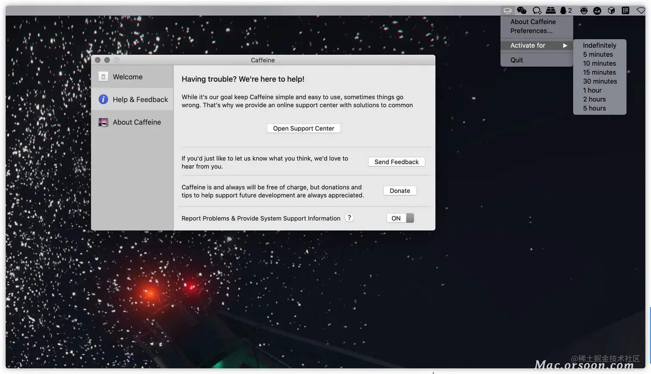Screen dimensions: 651x374
Task: Activate for 30 minutes
Action: tap(600, 81)
